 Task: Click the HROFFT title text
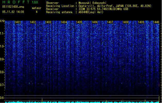click(16, 2)
